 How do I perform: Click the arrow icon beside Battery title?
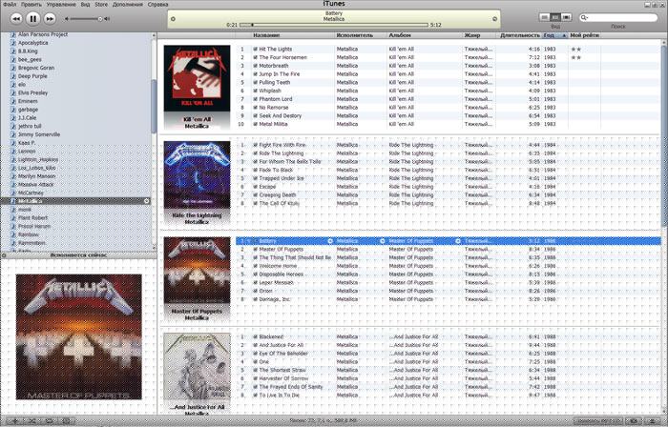(330, 241)
